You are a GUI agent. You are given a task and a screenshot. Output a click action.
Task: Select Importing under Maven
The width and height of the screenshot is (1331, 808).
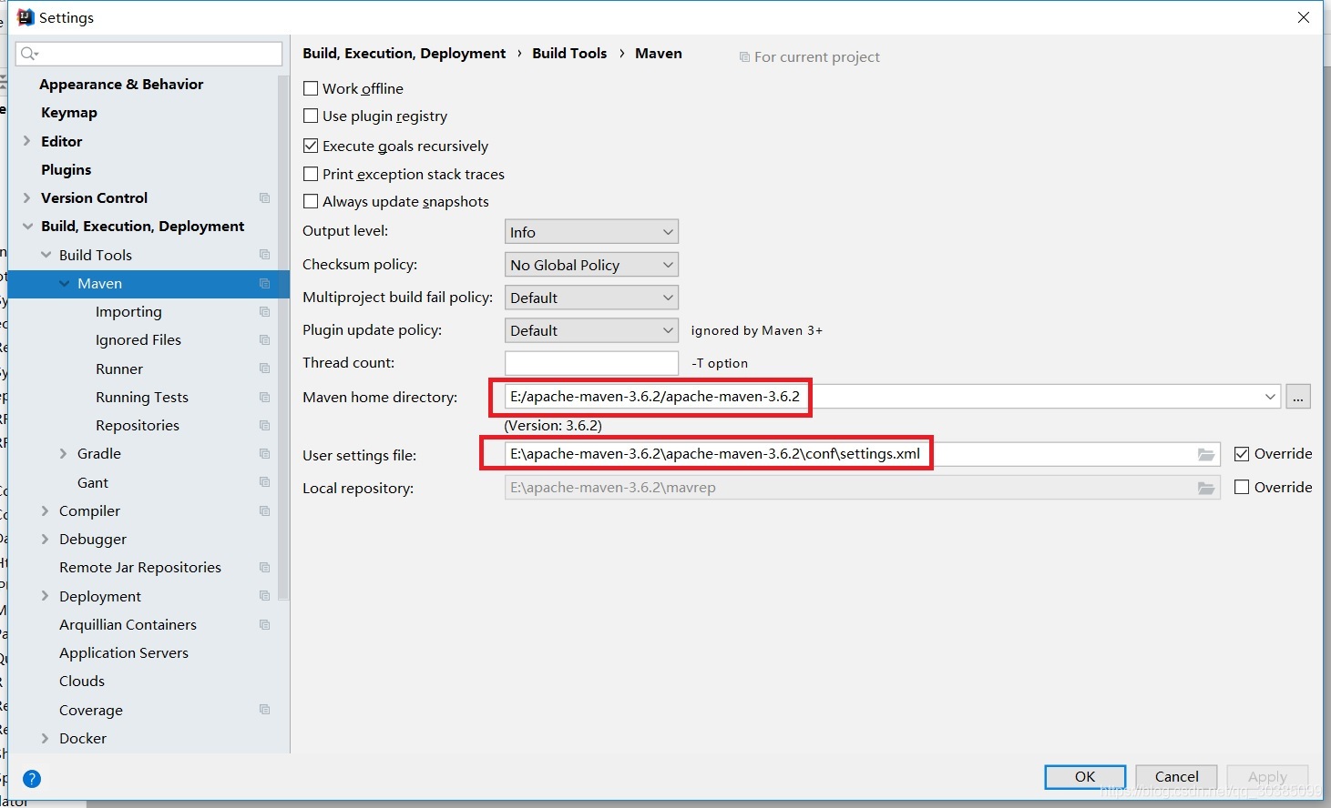pos(128,311)
